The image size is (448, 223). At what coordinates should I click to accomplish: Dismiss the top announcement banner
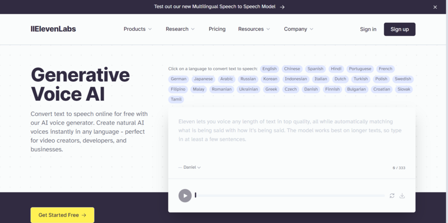[435, 7]
